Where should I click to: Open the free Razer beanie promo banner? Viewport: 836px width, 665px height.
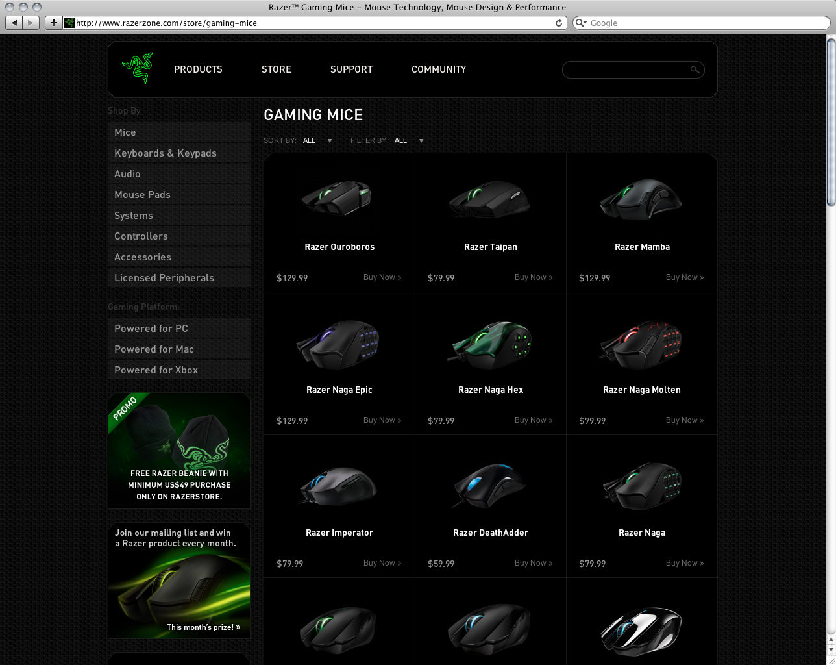[179, 451]
